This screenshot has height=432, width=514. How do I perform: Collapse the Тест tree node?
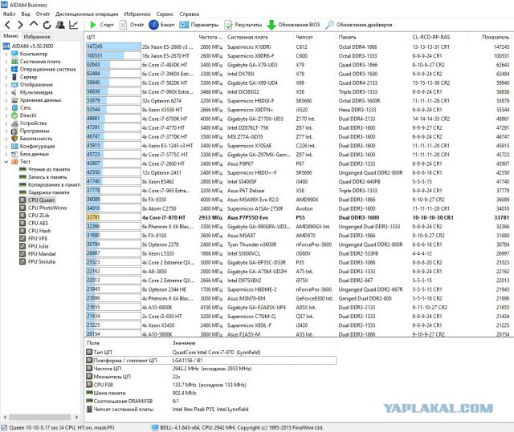coord(6,161)
